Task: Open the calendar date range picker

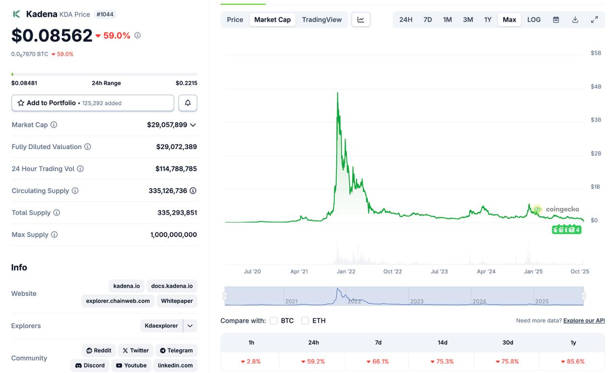Action: coord(556,20)
